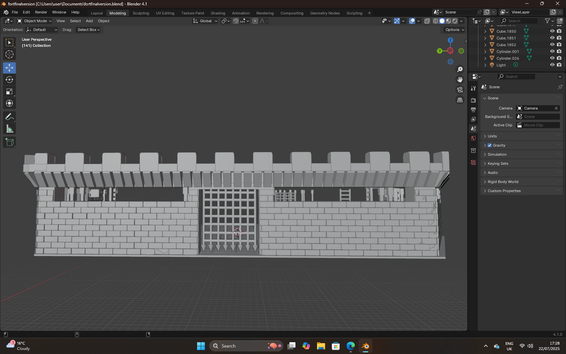Viewport: 566px width, 354px height.
Task: Expand the Units panel
Action: tap(492, 136)
